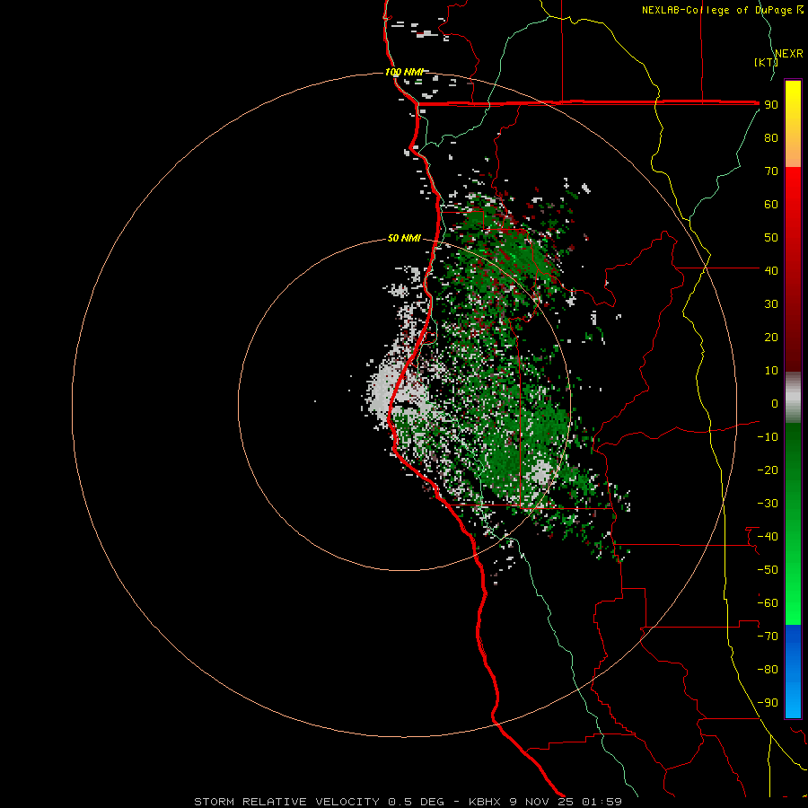Click the NEXR label above the color scale

pos(789,54)
